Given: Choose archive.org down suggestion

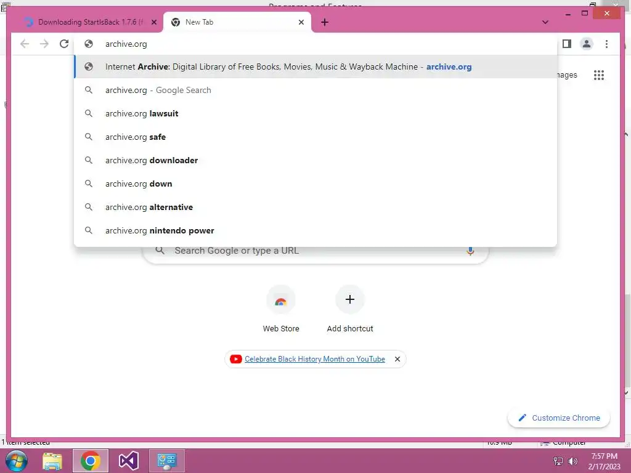Looking at the screenshot, I should coord(315,184).
